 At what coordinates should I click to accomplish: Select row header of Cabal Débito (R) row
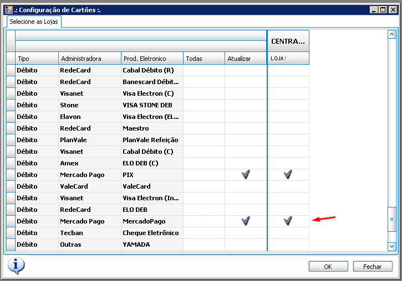[x=11, y=70]
